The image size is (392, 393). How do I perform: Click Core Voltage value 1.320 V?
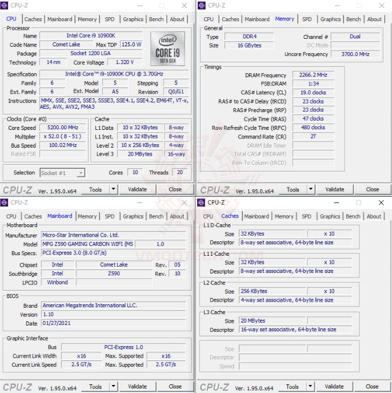[125, 62]
